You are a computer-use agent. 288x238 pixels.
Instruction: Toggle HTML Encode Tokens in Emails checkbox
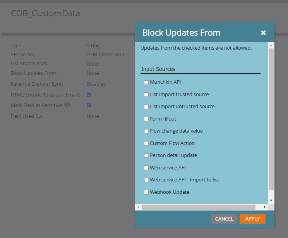pos(89,95)
